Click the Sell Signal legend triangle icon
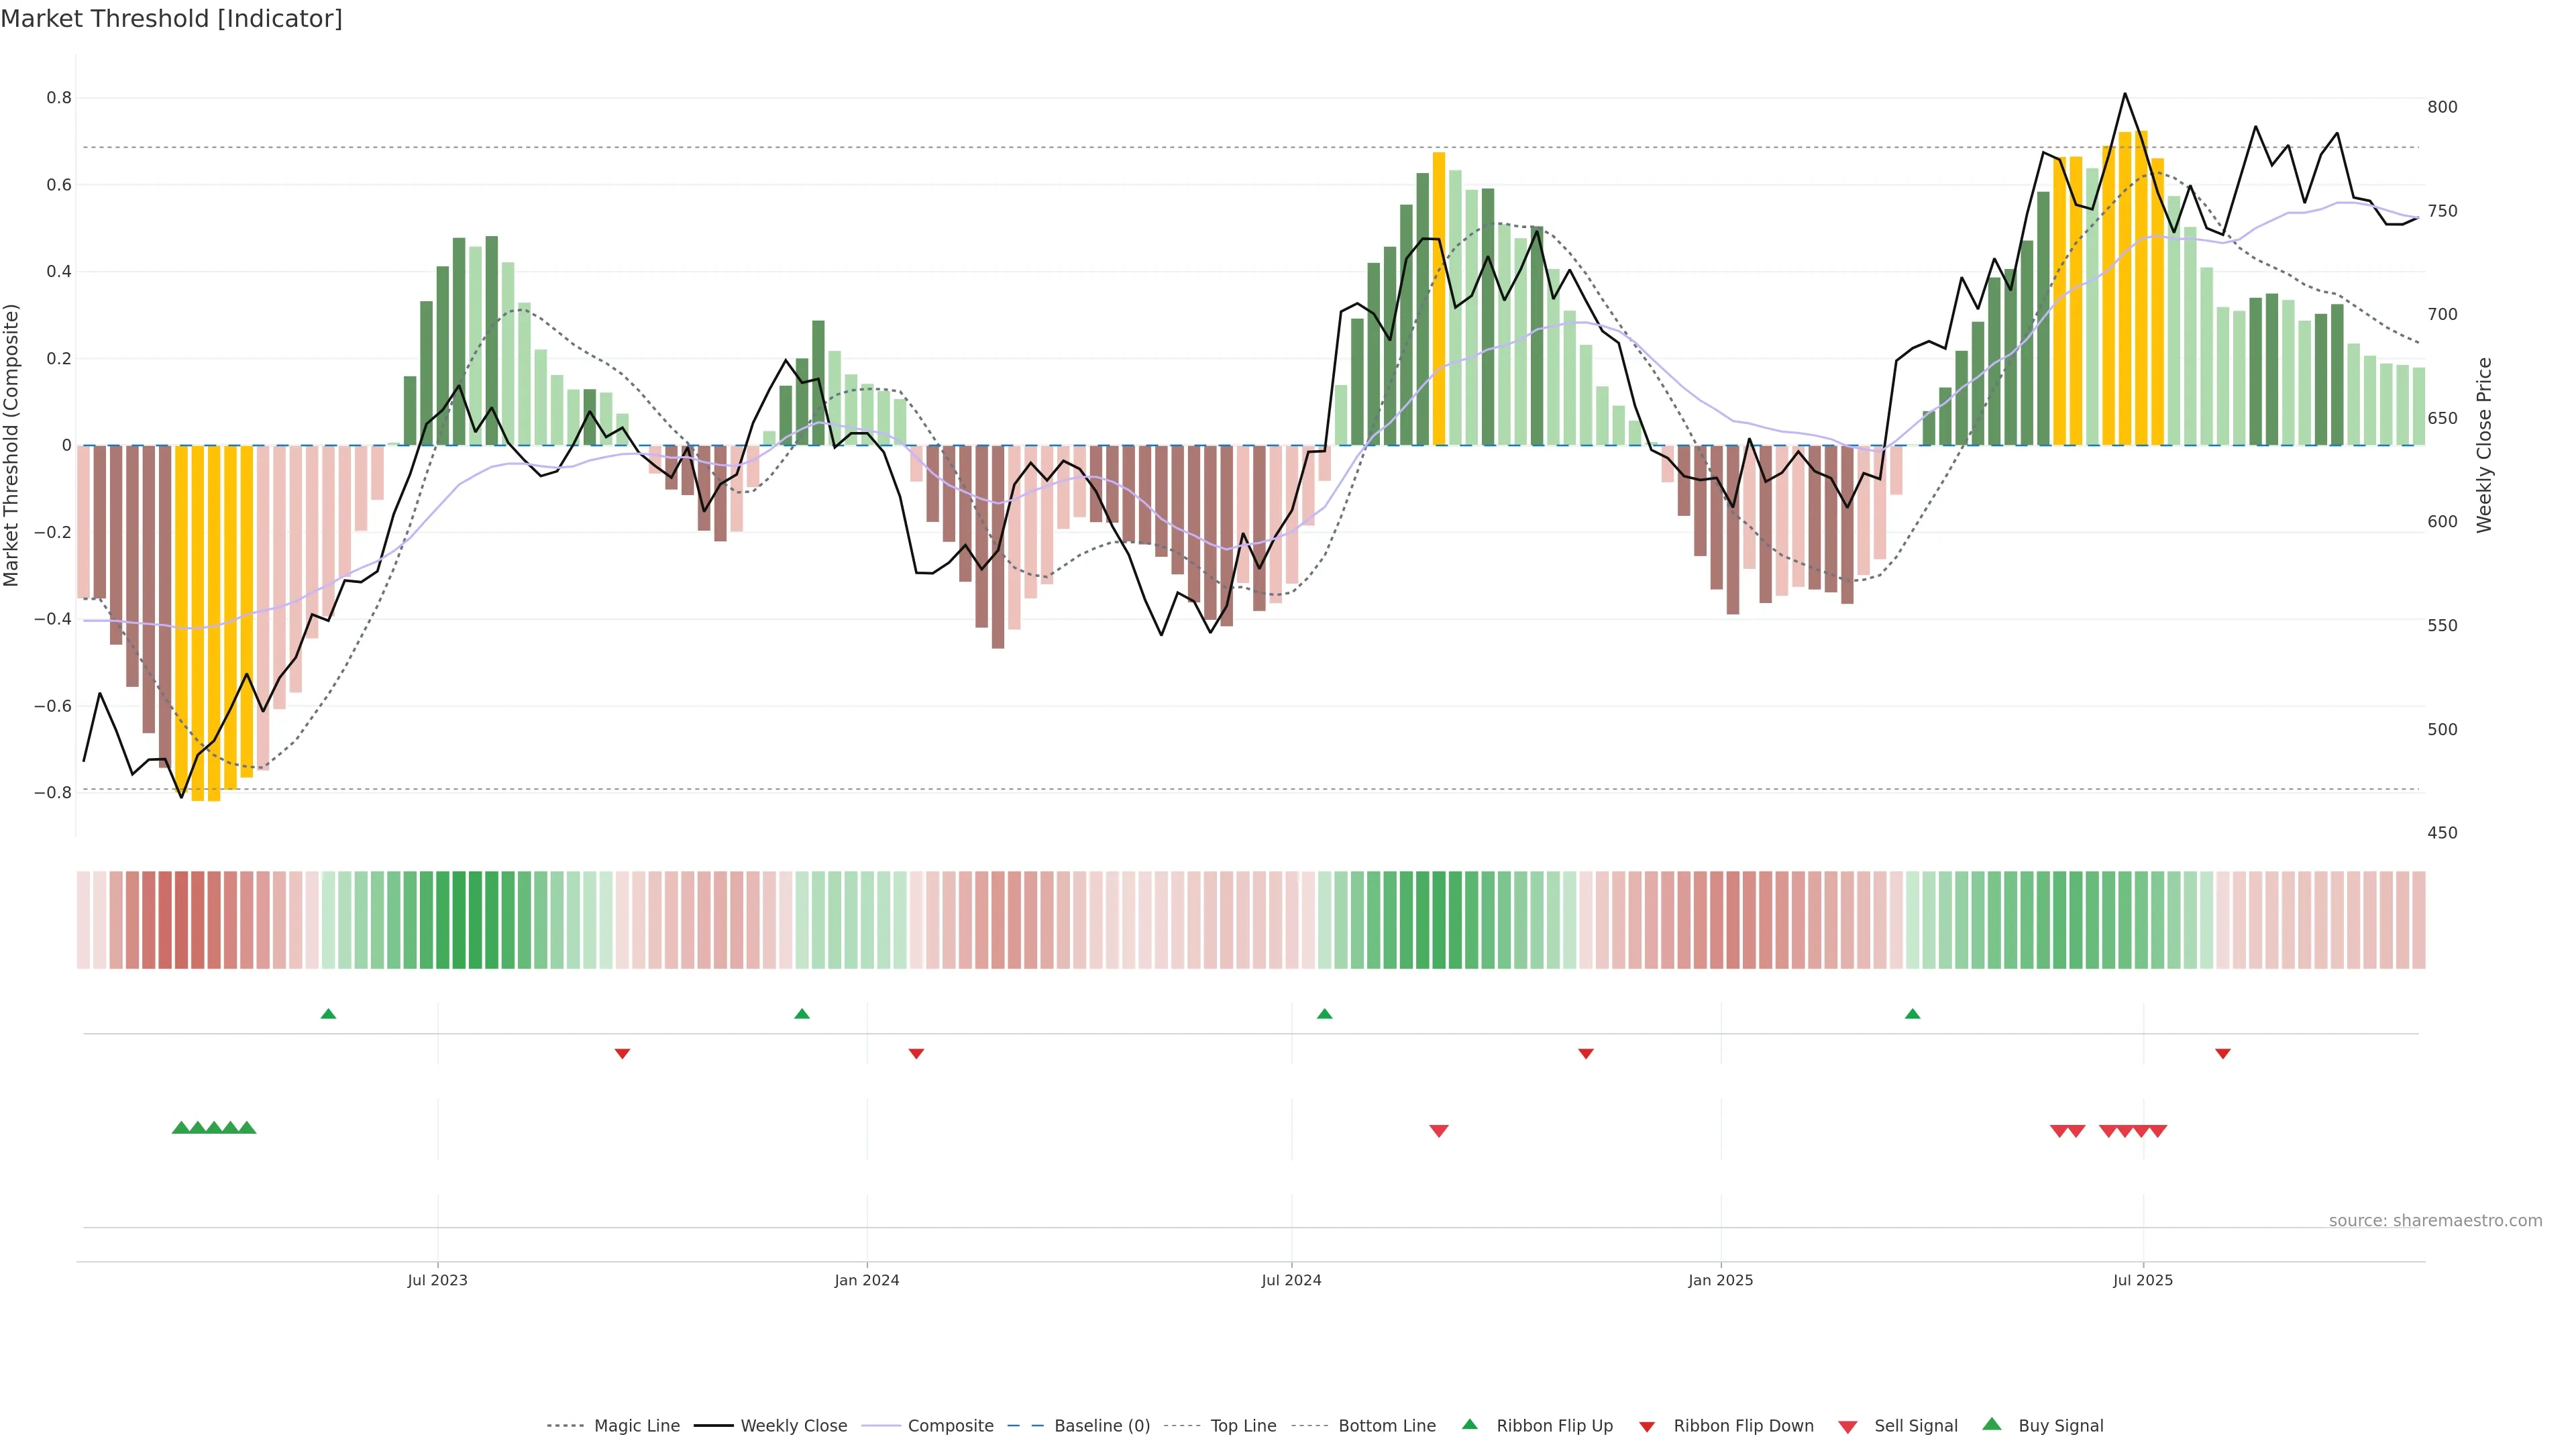The width and height of the screenshot is (2576, 1449). point(1847,1427)
